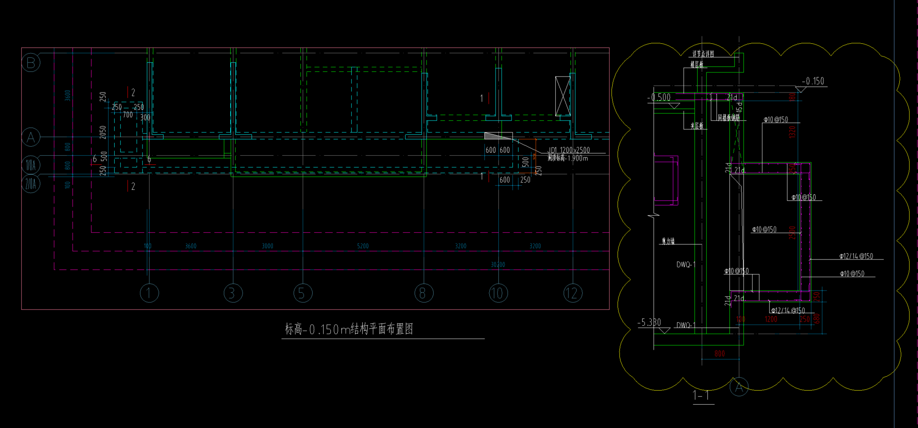918x428 pixels.
Task: Select axis bubble 3 below the plan
Action: click(233, 293)
